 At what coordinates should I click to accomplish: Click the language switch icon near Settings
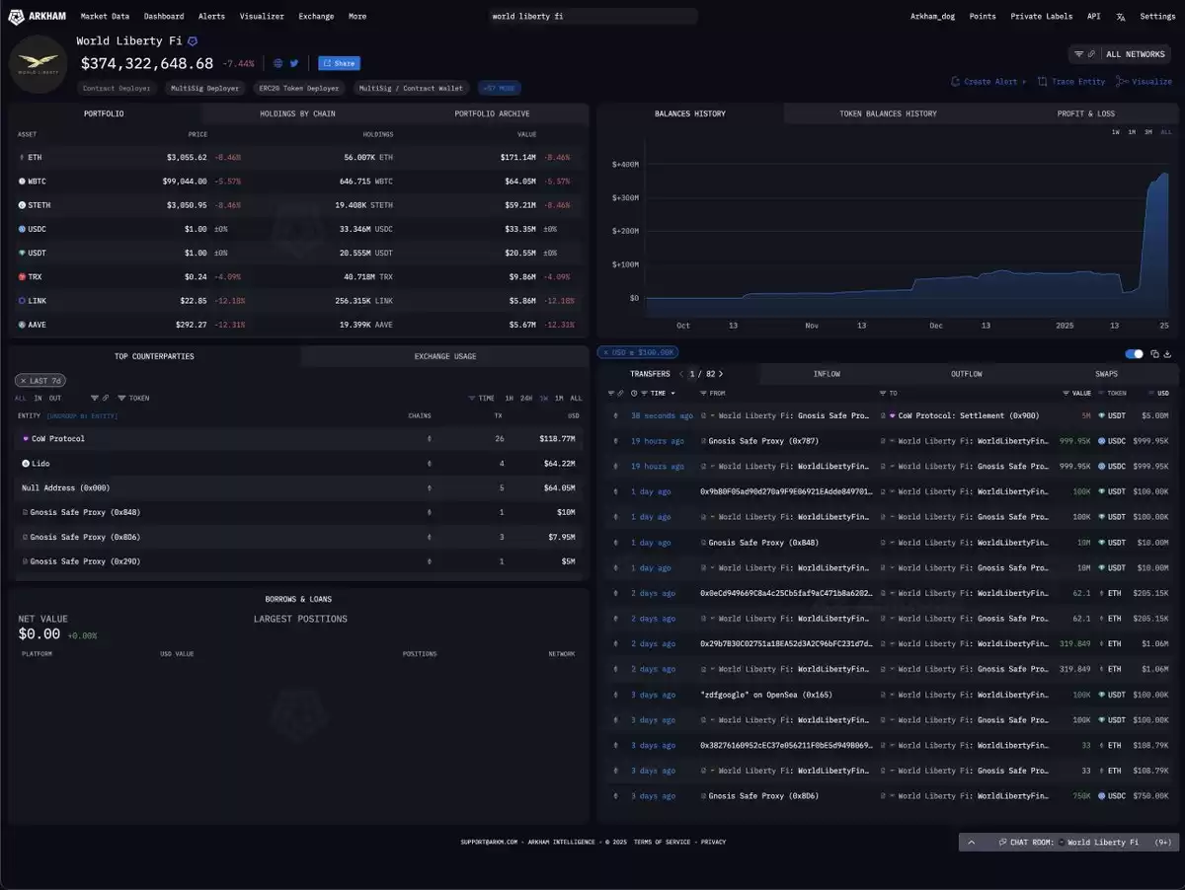tap(1121, 17)
